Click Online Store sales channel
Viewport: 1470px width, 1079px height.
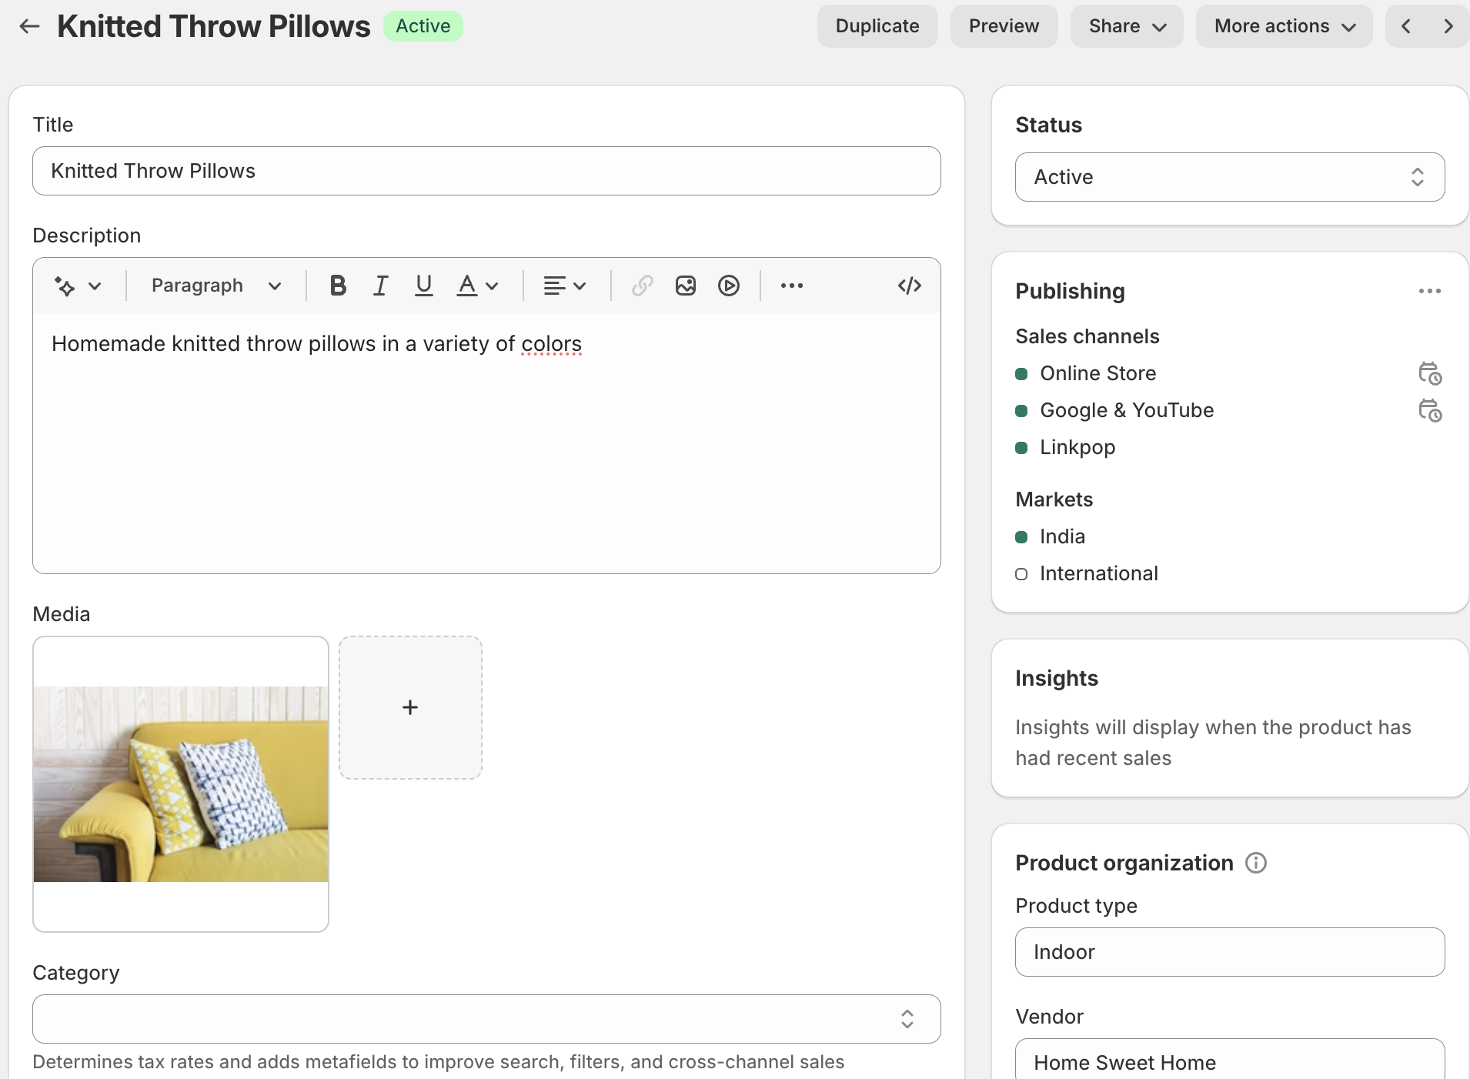[x=1097, y=373]
